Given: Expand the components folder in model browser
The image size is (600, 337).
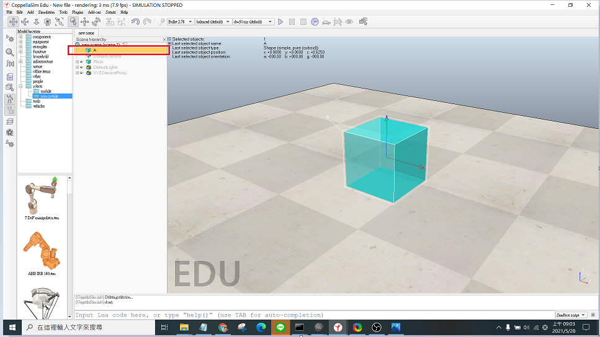Looking at the screenshot, I should (20, 37).
